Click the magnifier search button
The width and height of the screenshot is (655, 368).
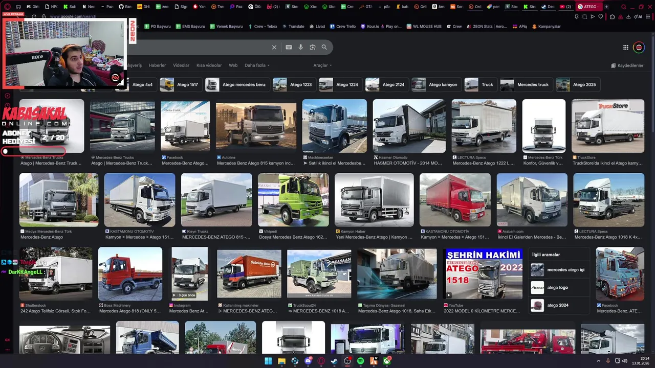click(324, 47)
